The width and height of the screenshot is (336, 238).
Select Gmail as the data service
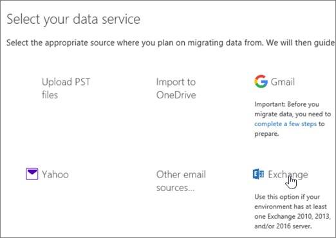coord(283,82)
